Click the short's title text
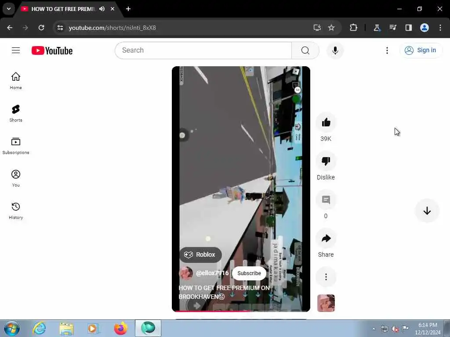450x337 pixels. pyautogui.click(x=224, y=292)
